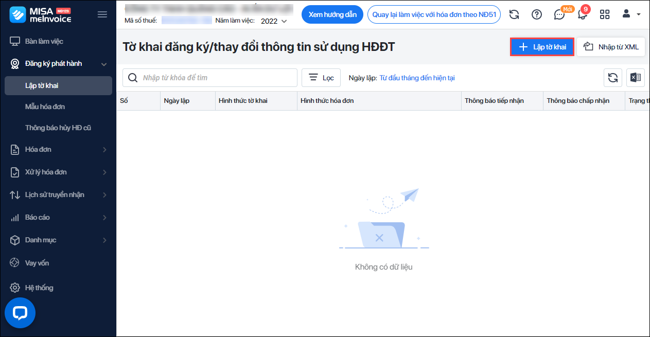Click Hệ thống gear icon
This screenshot has height=337, width=650.
[x=15, y=288]
